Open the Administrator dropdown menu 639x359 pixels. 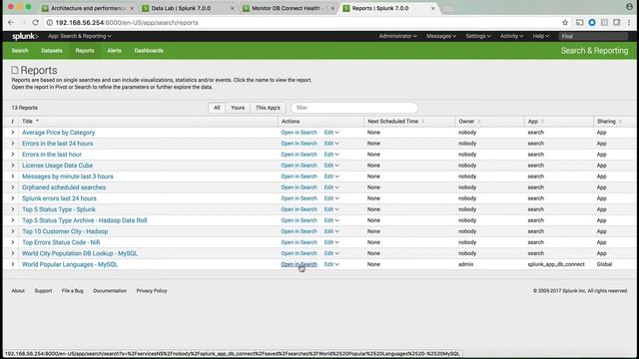click(x=397, y=36)
